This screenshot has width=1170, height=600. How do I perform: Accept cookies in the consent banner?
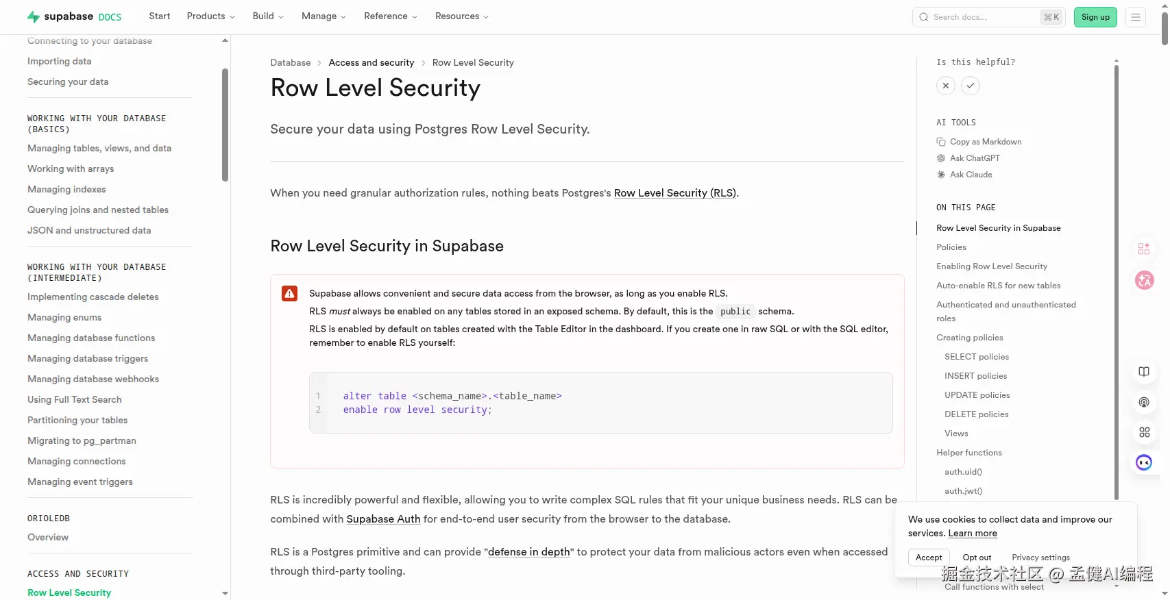(929, 558)
